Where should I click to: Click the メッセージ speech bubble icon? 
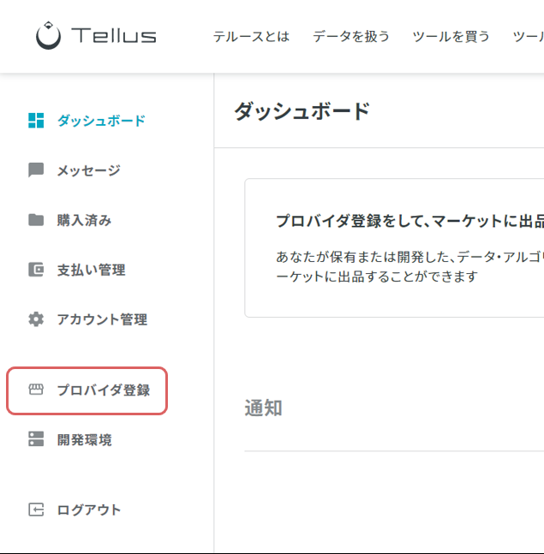coord(36,170)
